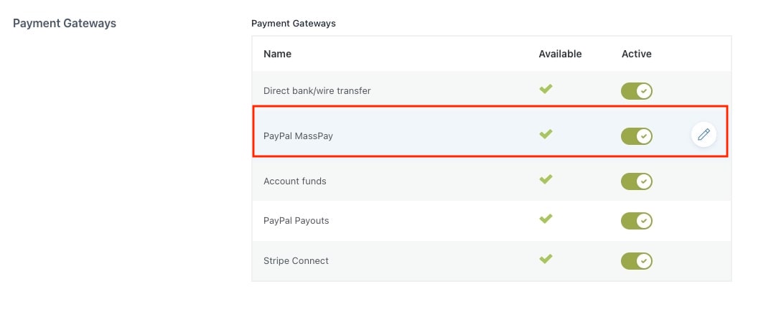Disable the PayPal MassPay Active switch

[x=636, y=136]
